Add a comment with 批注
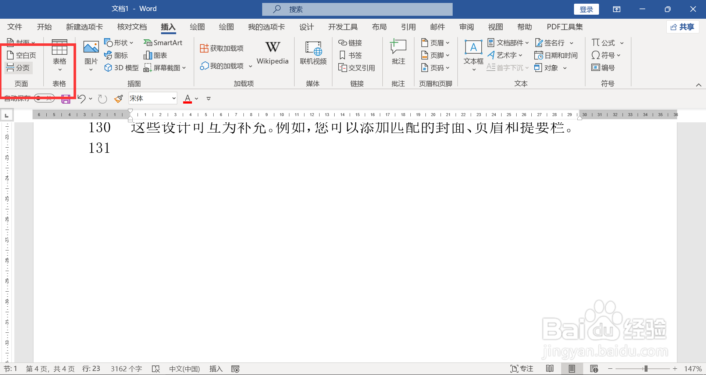Screen dimensions: 706x375 coord(398,53)
